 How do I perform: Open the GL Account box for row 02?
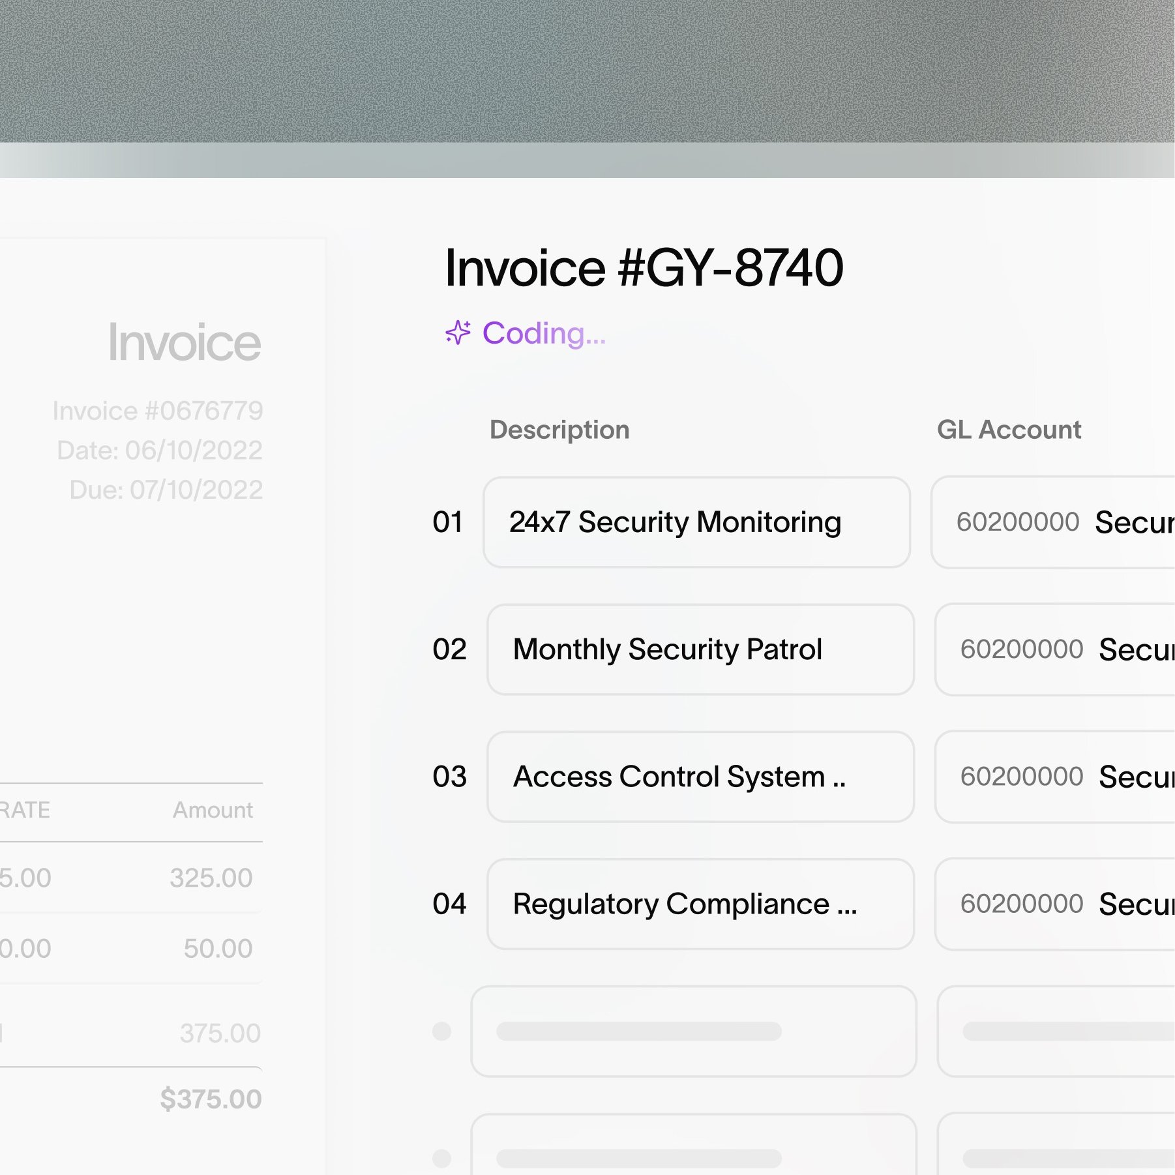point(1055,649)
